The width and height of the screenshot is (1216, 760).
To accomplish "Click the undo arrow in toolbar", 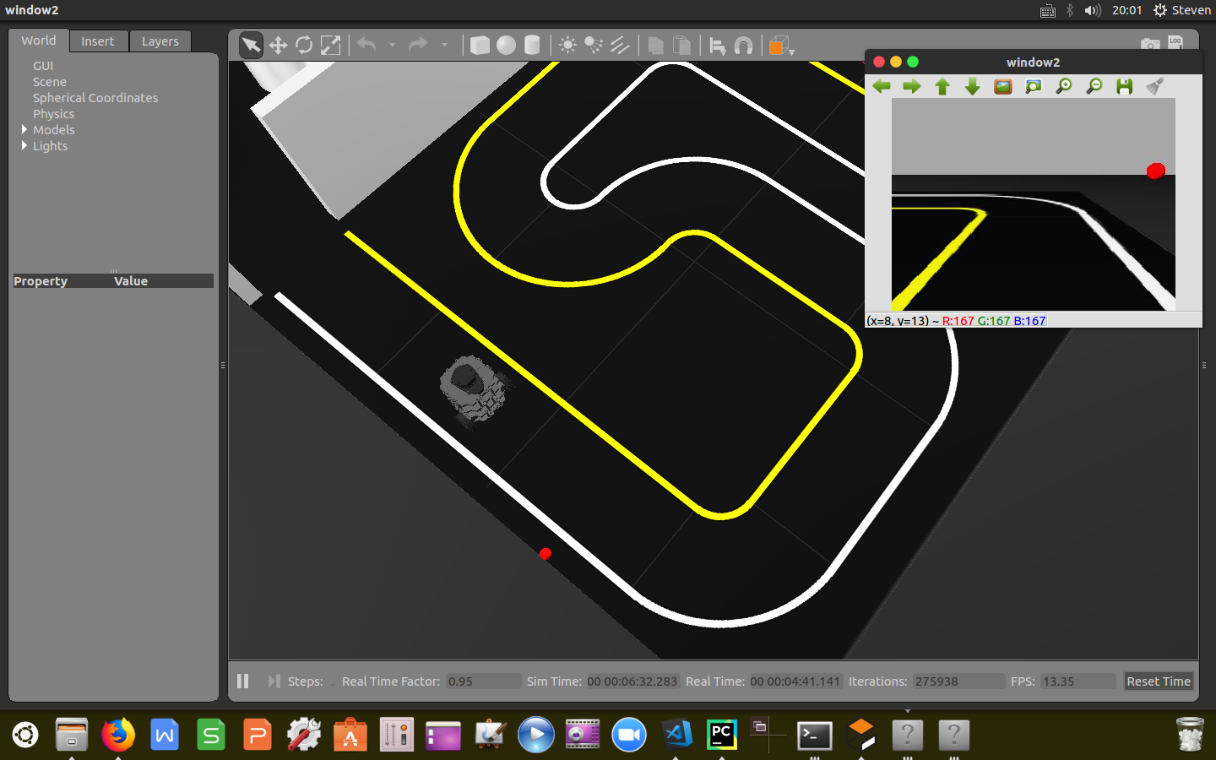I will coord(366,45).
